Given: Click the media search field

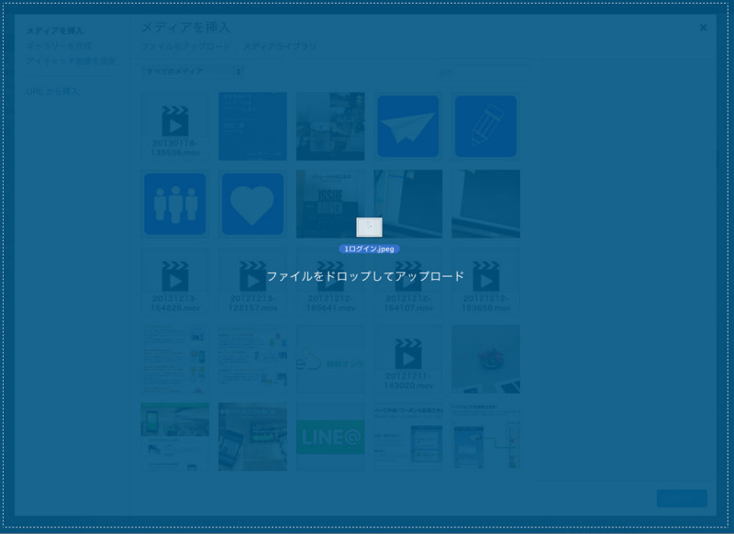Looking at the screenshot, I should [x=484, y=72].
